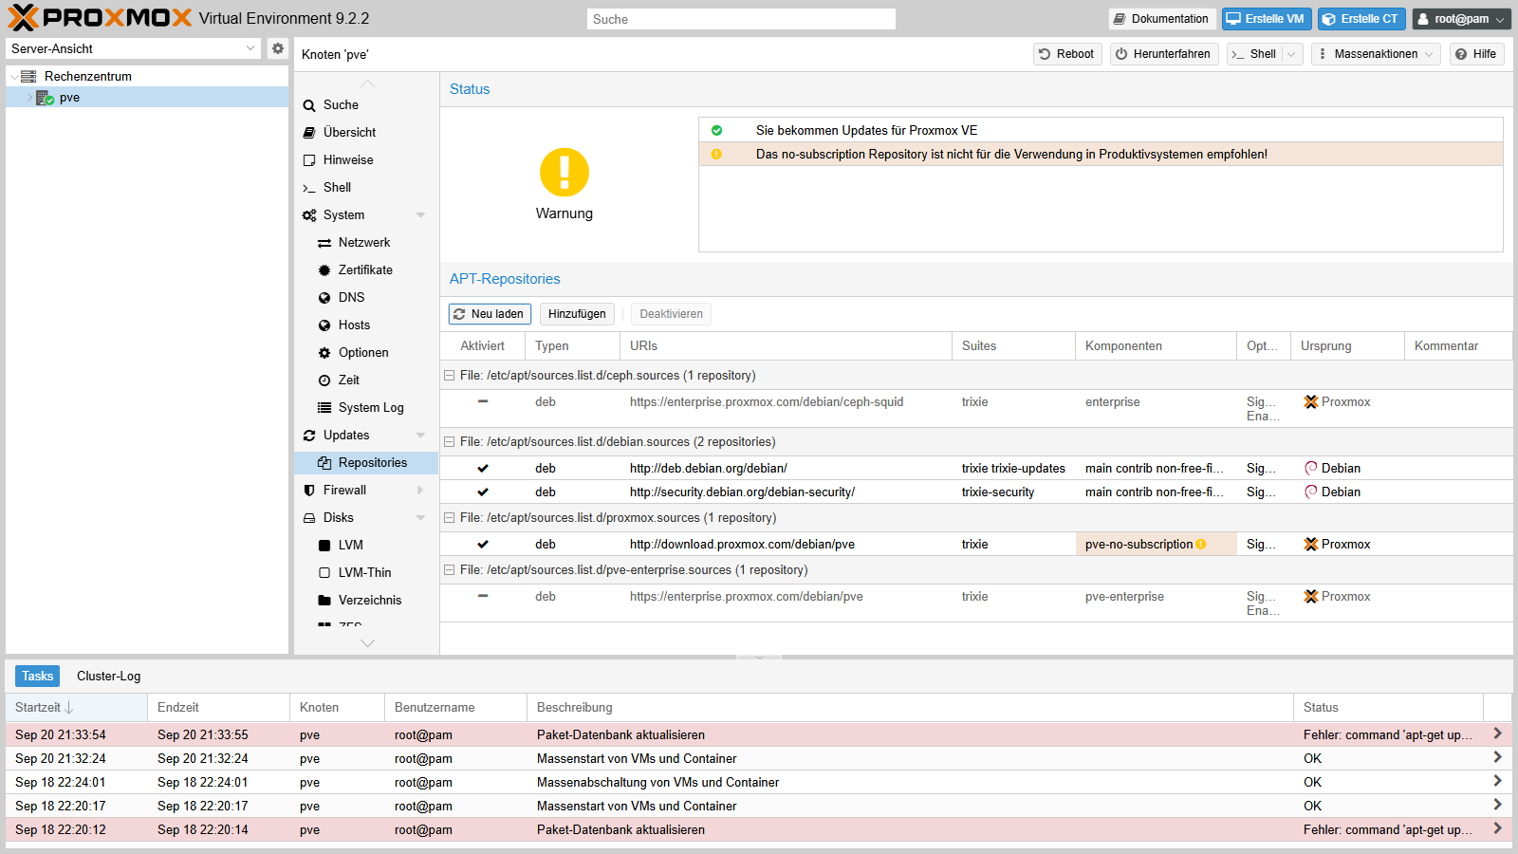Screen dimensions: 1518x854
Task: Click Erstelle CT button
Action: (1361, 19)
